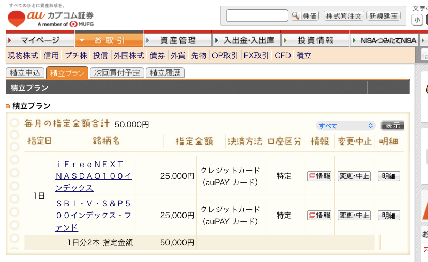Go to 投信 submenu link
The width and height of the screenshot is (428, 262).
coord(100,56)
